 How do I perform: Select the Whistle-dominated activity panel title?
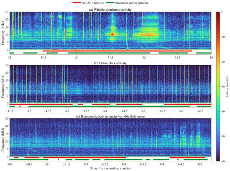(110, 10)
